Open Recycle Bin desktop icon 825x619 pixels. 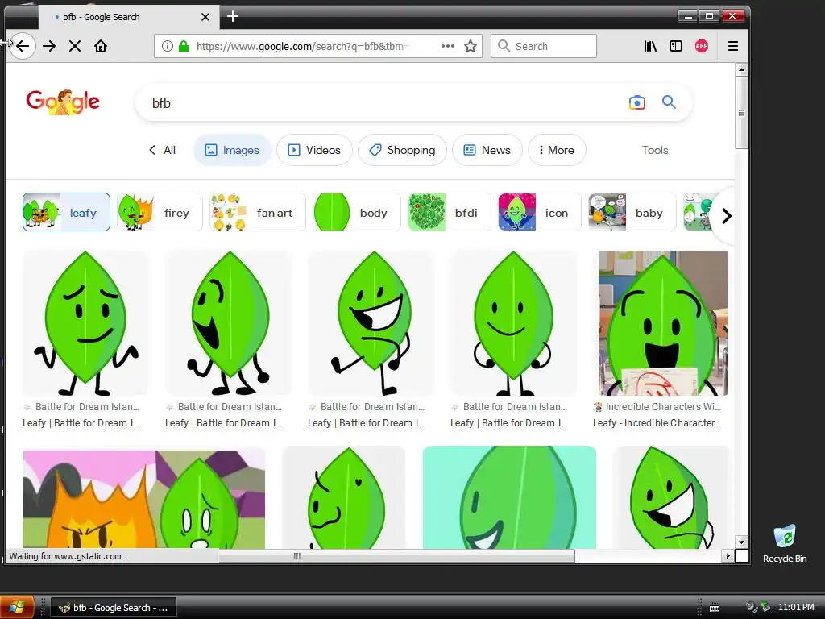point(785,544)
